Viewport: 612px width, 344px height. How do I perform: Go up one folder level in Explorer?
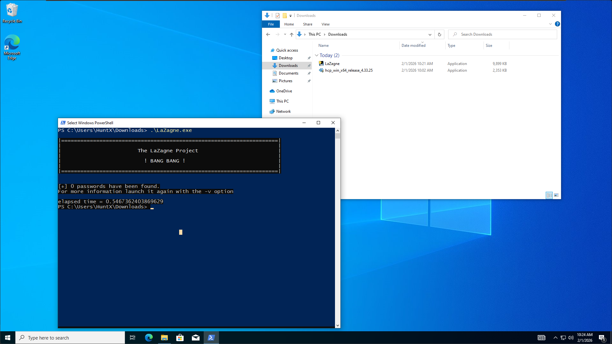(292, 34)
